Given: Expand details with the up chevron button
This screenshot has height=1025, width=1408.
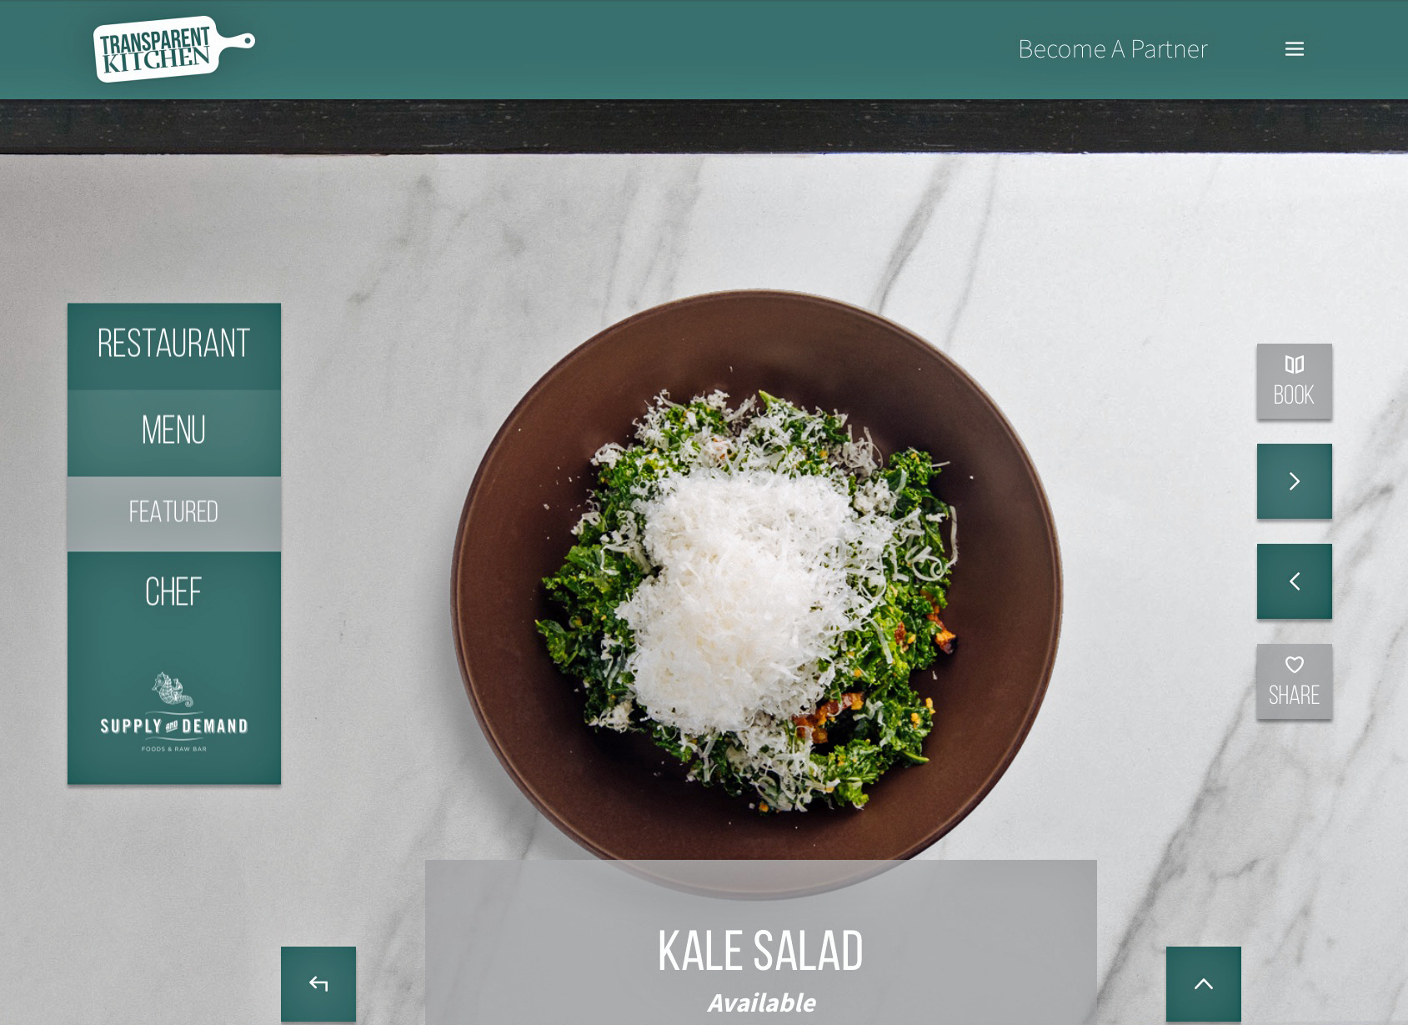Looking at the screenshot, I should (1203, 984).
